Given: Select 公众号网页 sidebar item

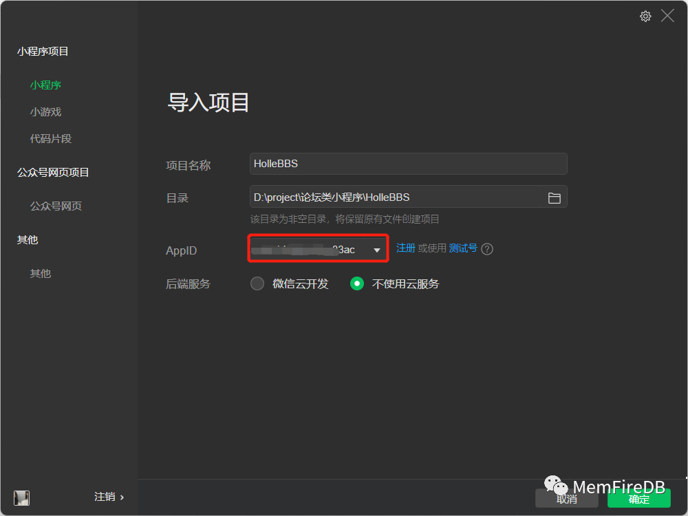Looking at the screenshot, I should (x=56, y=206).
